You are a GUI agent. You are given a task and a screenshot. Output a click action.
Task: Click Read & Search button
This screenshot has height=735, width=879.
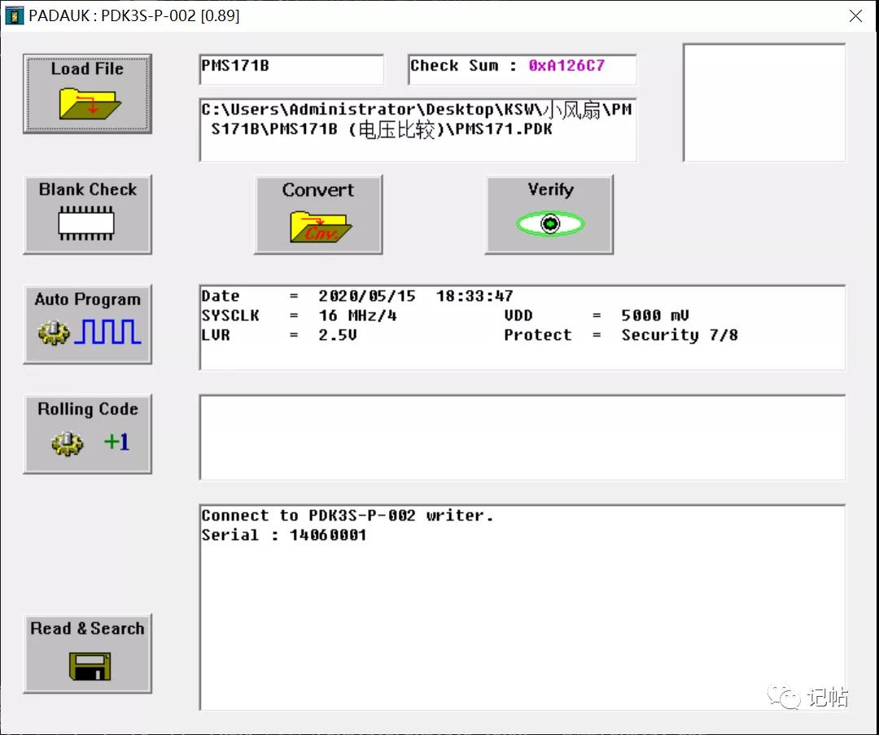click(87, 653)
